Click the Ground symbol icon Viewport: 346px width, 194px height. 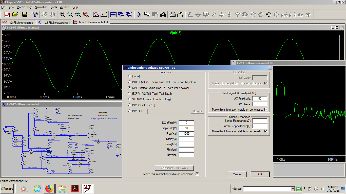click(198, 14)
